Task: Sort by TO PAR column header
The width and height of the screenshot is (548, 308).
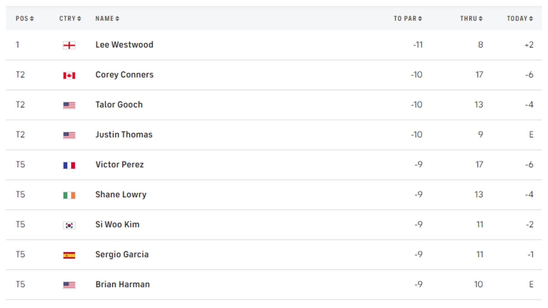Action: point(408,19)
